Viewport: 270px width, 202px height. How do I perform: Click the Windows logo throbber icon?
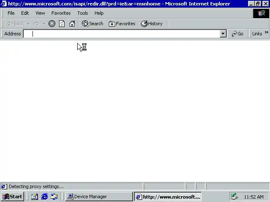point(261,13)
